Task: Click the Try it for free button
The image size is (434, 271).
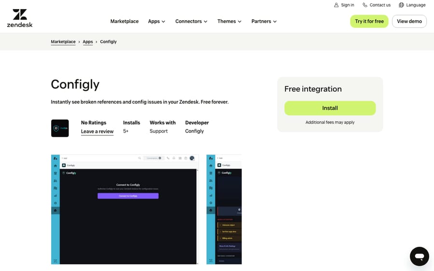Action: [x=369, y=21]
